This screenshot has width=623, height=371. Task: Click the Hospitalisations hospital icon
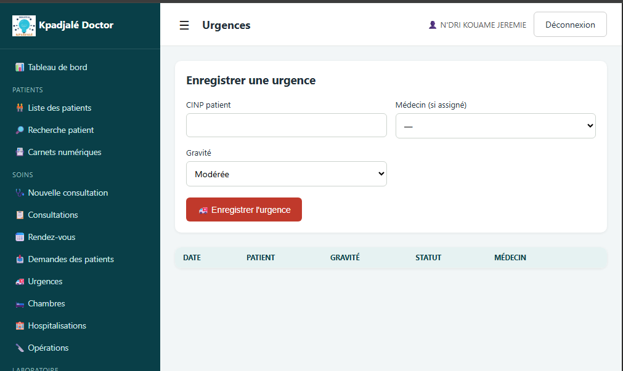pos(20,325)
